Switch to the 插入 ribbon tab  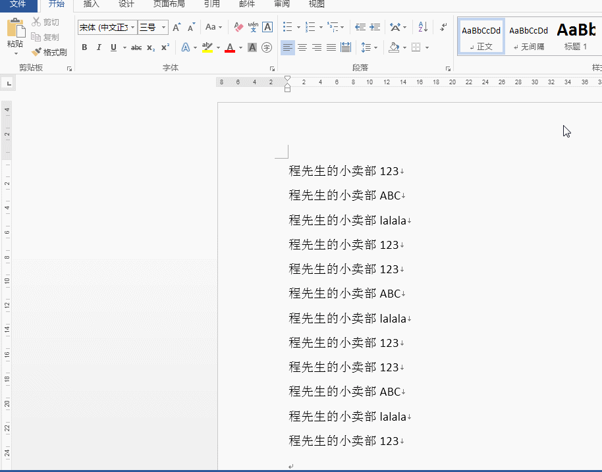coord(90,5)
